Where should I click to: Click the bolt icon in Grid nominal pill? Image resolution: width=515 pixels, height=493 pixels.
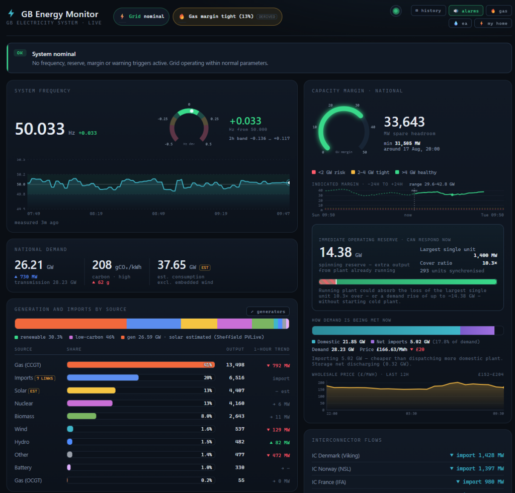(x=122, y=17)
